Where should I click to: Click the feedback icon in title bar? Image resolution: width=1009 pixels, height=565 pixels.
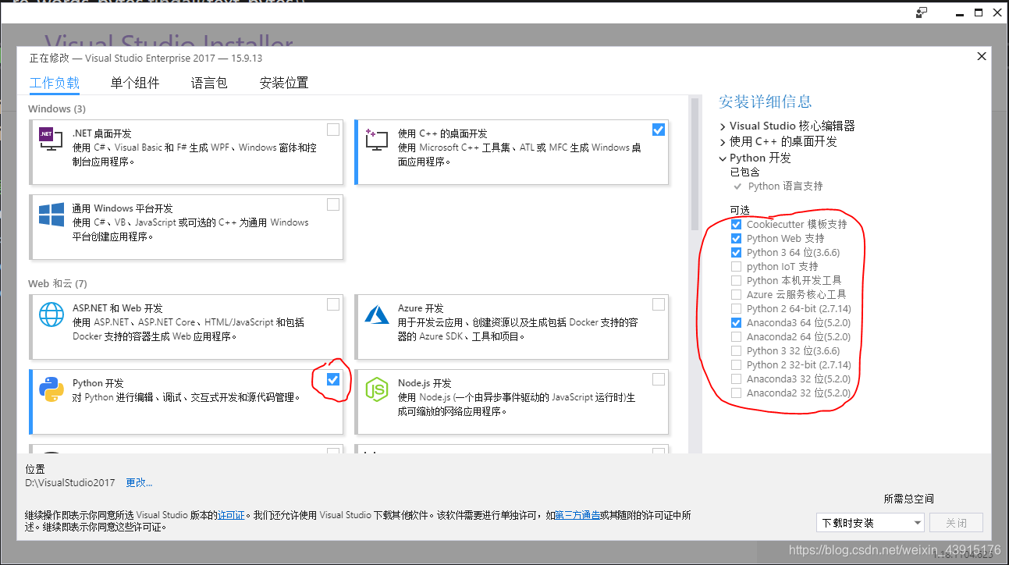[922, 12]
